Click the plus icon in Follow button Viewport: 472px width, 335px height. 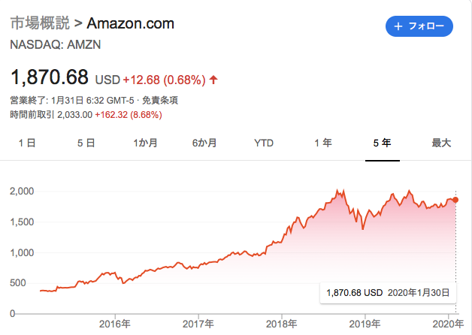coord(398,26)
